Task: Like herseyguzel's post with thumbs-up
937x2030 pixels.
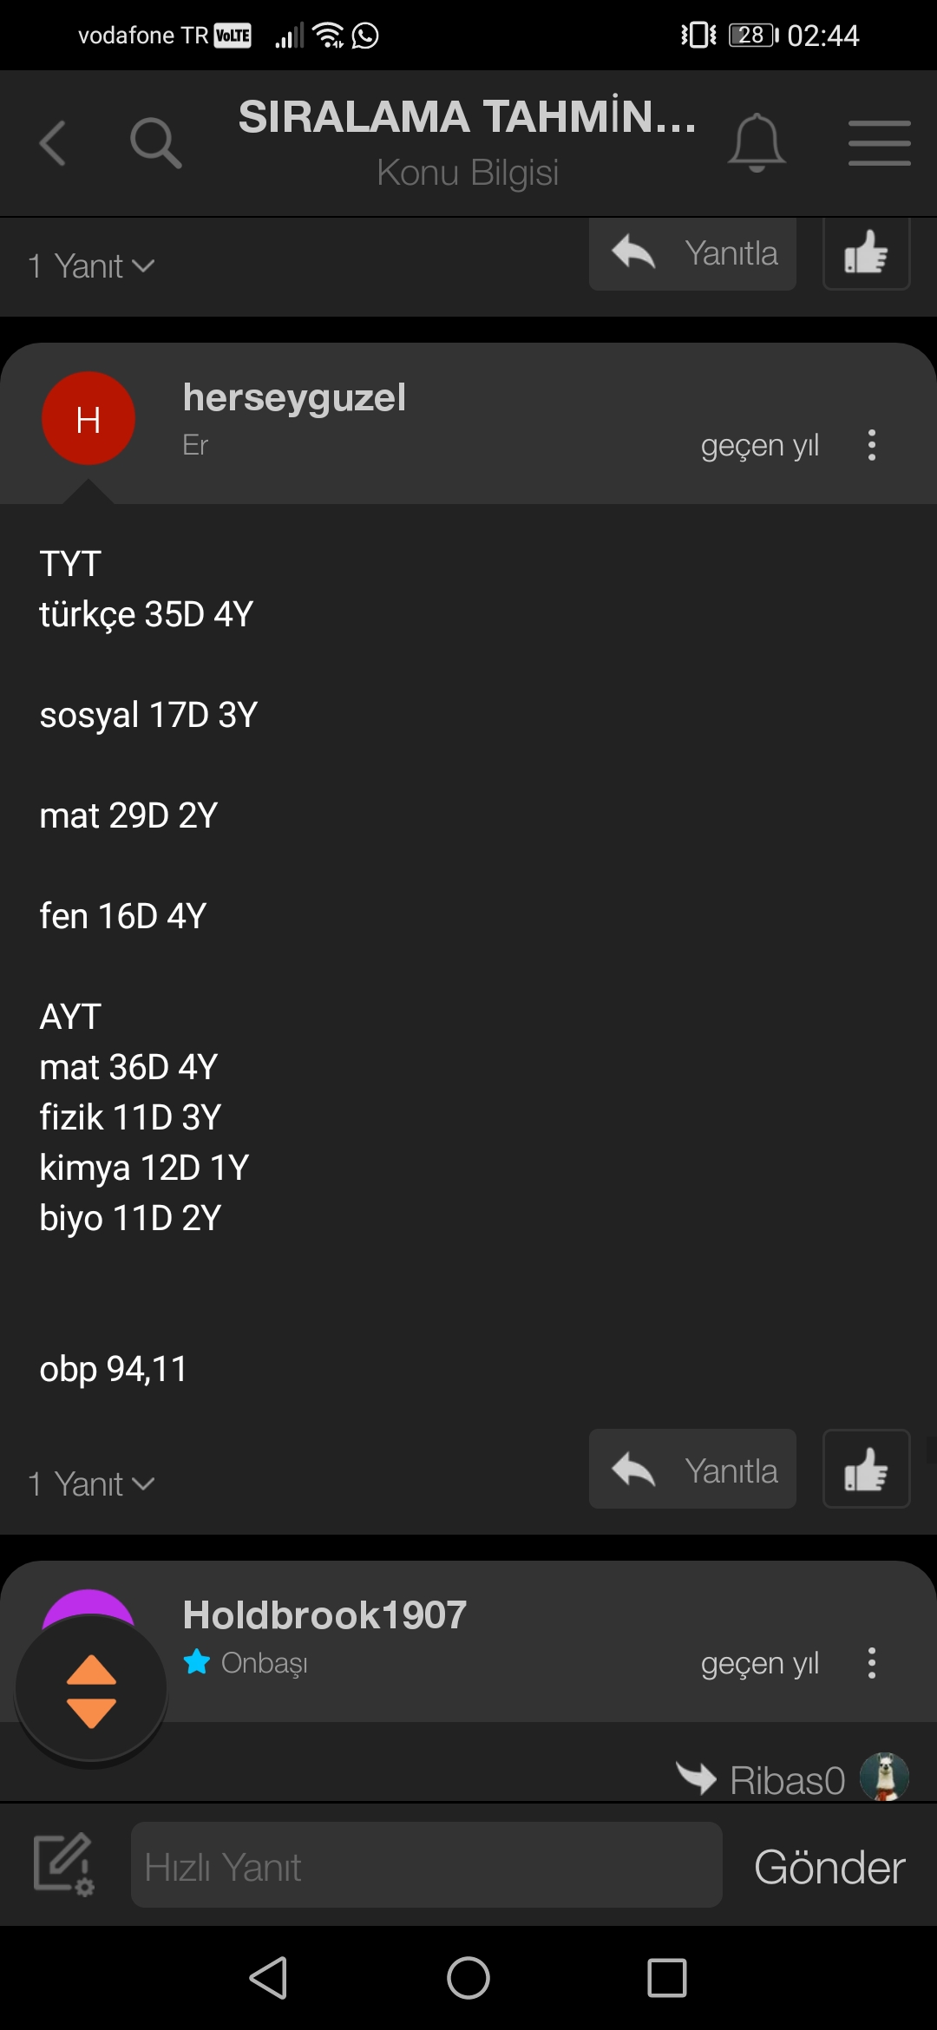Action: click(866, 1469)
